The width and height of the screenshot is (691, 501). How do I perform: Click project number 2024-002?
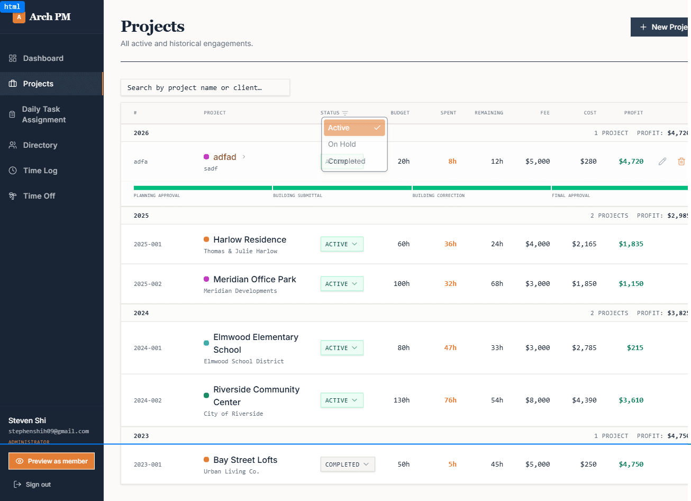(148, 400)
